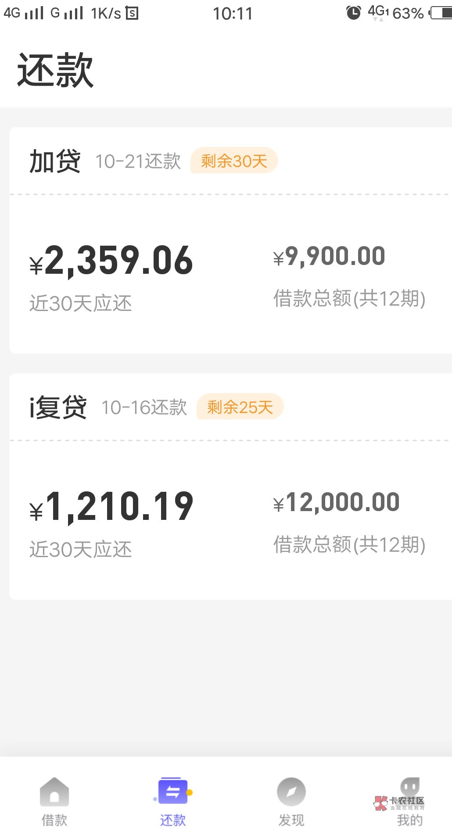The height and width of the screenshot is (834, 452).
Task: Tap the 还款 page heading
Action: pyautogui.click(x=55, y=70)
